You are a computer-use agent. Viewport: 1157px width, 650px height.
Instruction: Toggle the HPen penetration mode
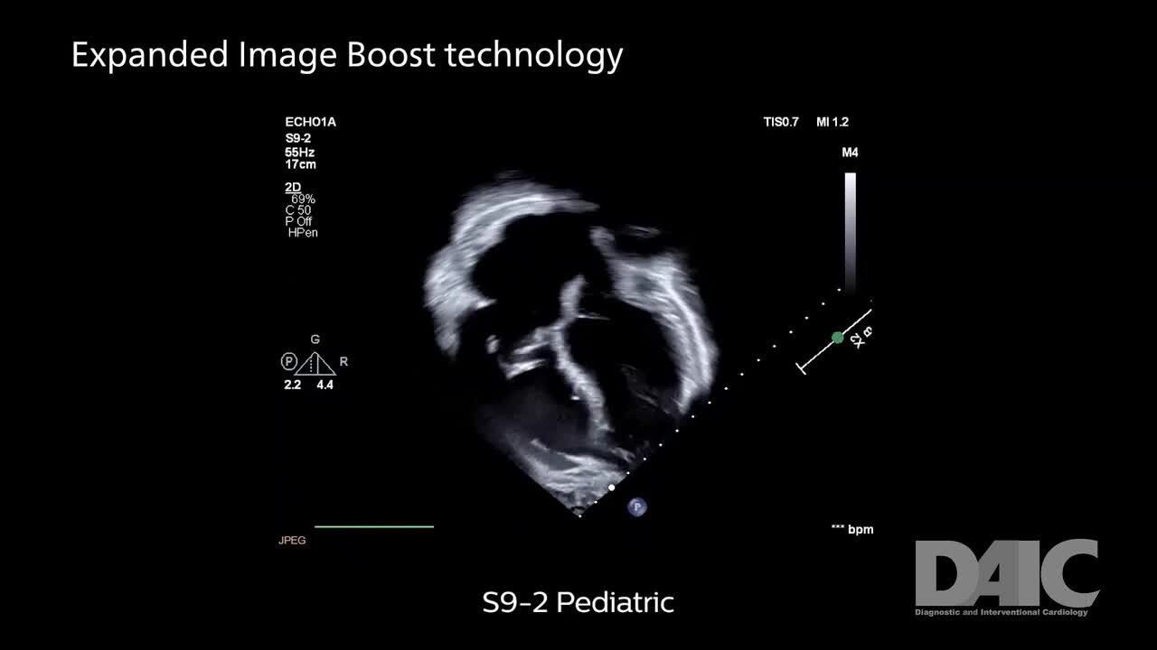(303, 233)
